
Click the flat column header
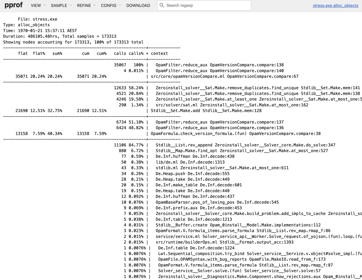coord(23,53)
